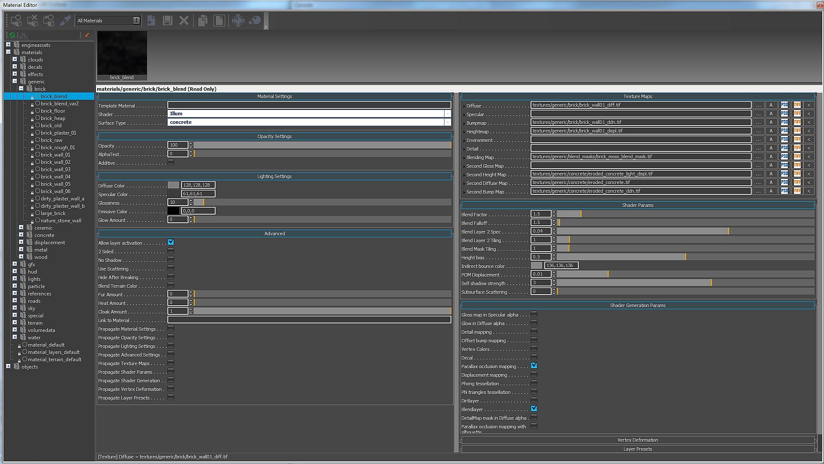Screen dimensions: 824x464
Task: Expand the concrete folder in the tree
Action: point(21,235)
